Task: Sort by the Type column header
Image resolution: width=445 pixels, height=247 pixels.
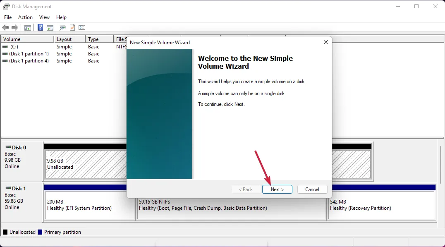Action: pos(99,39)
